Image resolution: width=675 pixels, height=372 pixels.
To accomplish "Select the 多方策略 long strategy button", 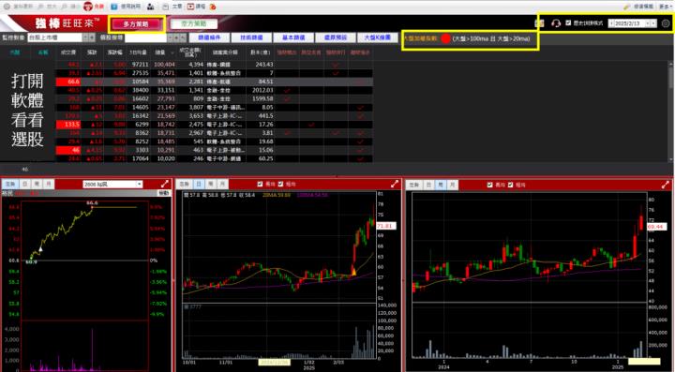I will tap(136, 24).
